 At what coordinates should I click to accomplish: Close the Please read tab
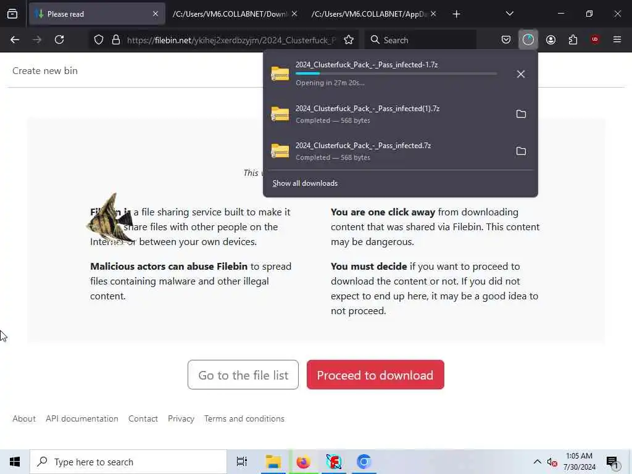coord(156,14)
